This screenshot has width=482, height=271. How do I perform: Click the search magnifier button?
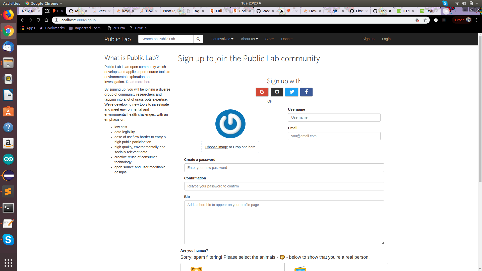(x=198, y=39)
